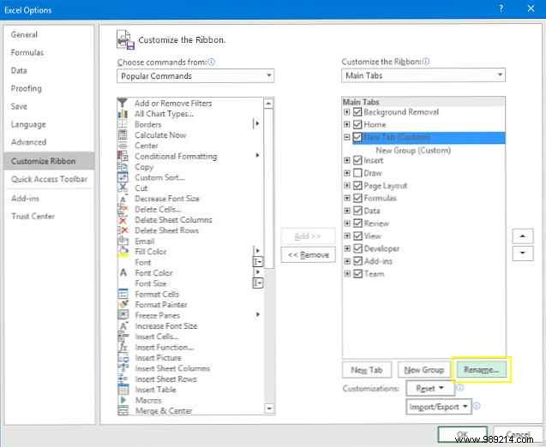Choose the Insert Table icon
The image size is (546, 447).
pos(123,390)
